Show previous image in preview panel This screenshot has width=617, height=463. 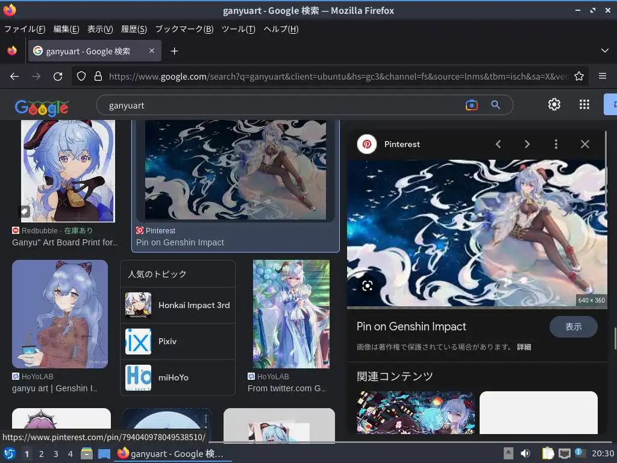[x=498, y=144]
